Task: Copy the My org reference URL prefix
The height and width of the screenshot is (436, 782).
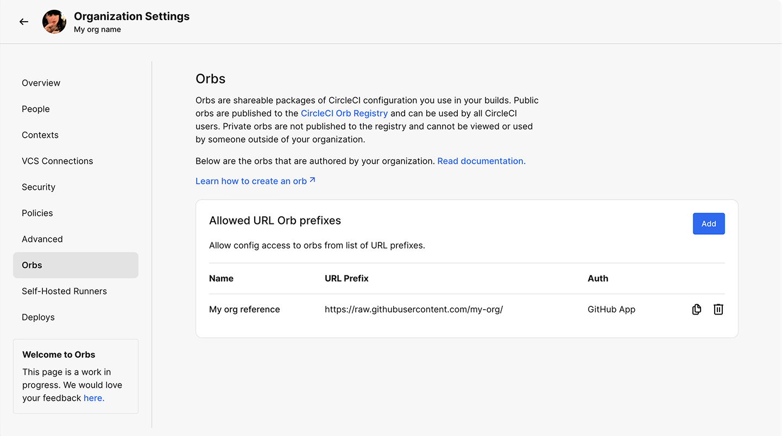Action: point(697,310)
